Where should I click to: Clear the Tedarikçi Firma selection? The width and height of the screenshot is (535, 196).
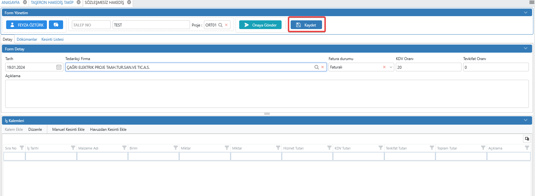click(x=322, y=67)
